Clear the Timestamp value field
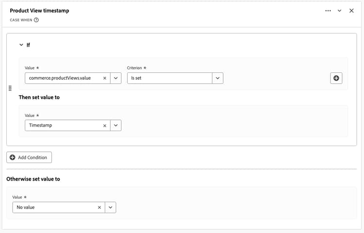Screen dimensions: 364x233 coord(105,126)
